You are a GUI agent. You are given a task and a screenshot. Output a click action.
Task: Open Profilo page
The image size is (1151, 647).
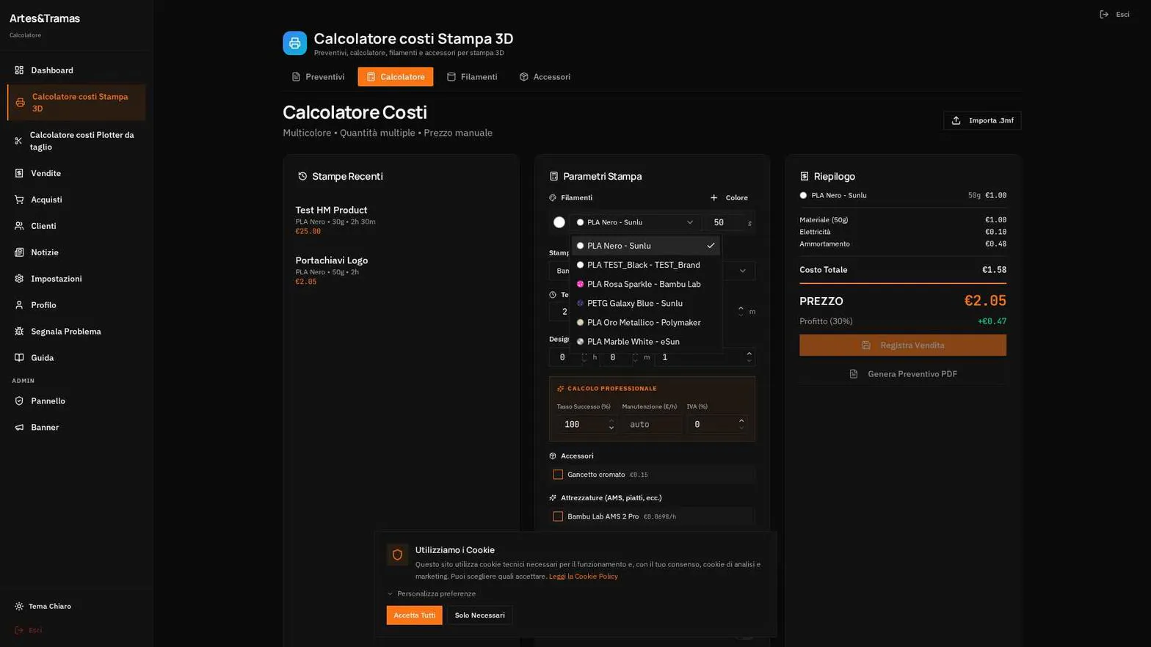pos(76,305)
